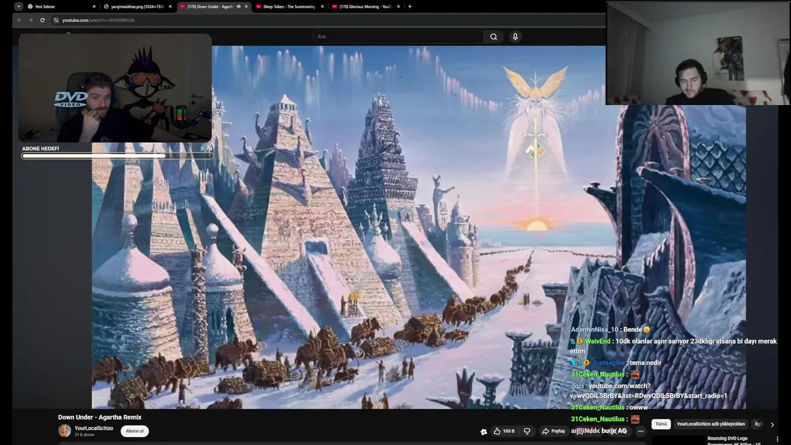The image size is (791, 445).
Task: Switch to Sleep Token - The Summoning tab
Action: 289,6
